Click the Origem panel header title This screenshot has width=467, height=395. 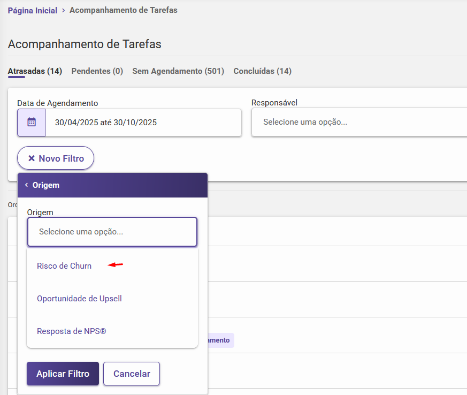(x=46, y=185)
